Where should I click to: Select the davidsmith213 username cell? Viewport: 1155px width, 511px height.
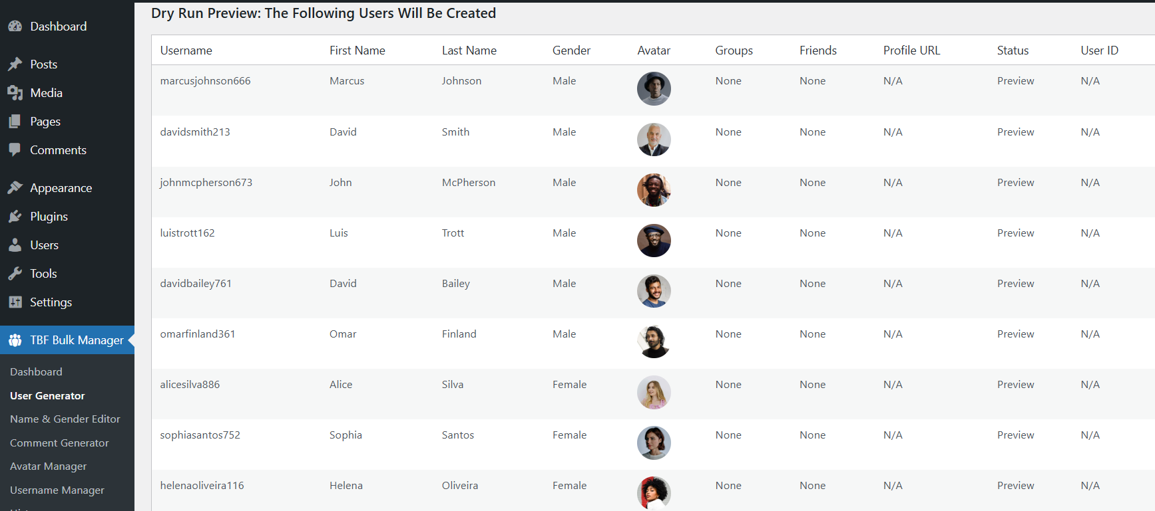click(x=195, y=132)
